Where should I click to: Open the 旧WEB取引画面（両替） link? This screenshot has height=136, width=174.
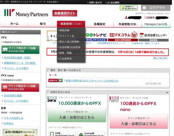coord(18,58)
